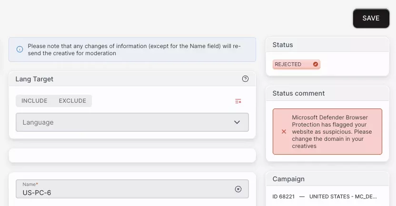This screenshot has height=206, width=396.
Task: Click the red X error icon
Action: (284, 131)
